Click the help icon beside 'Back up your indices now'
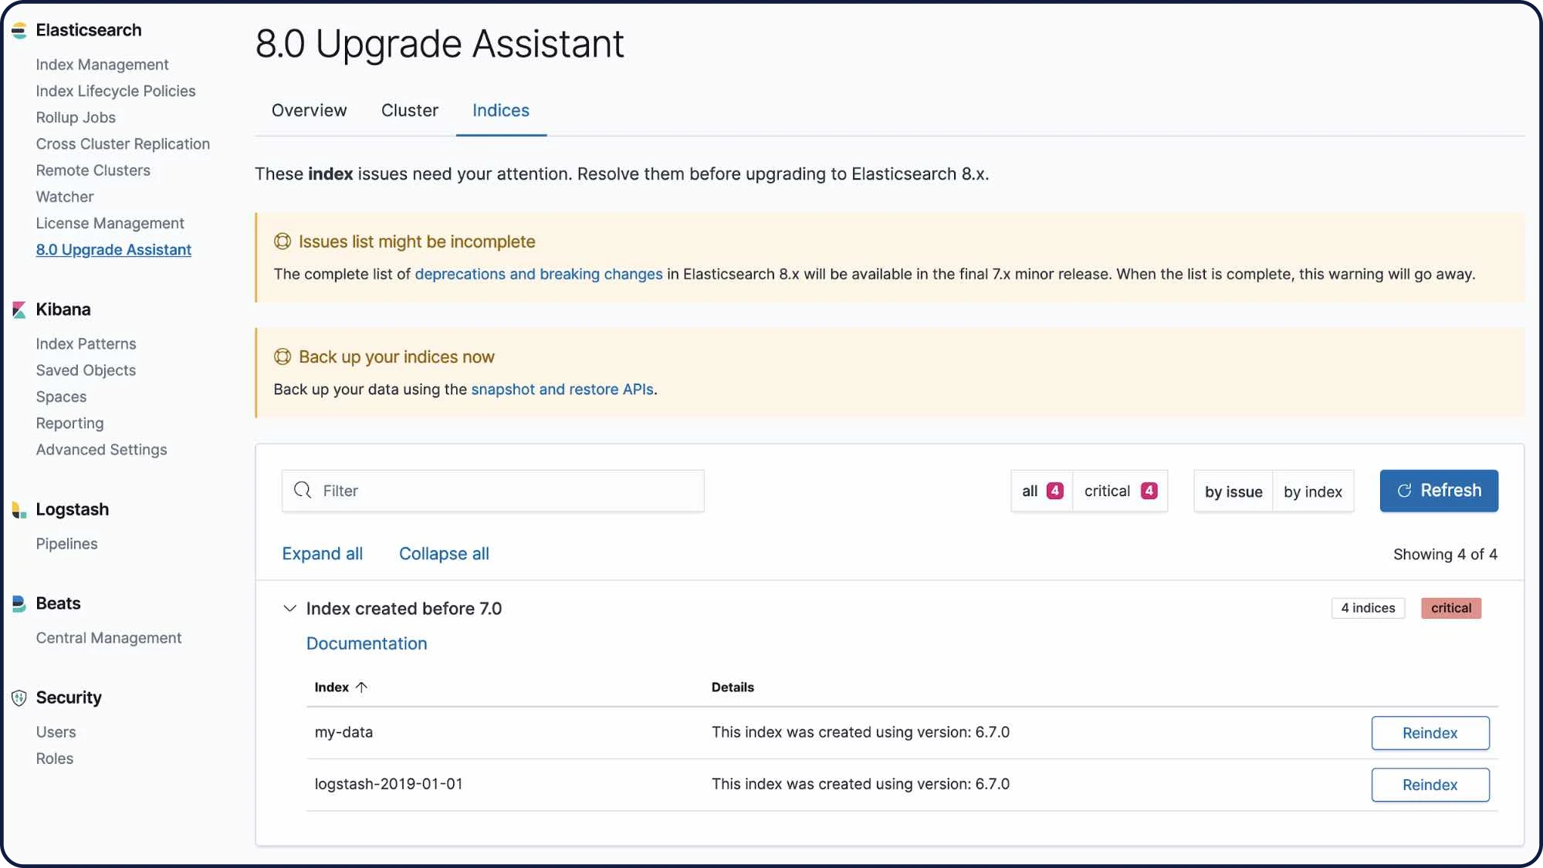This screenshot has height=868, width=1543. (x=283, y=356)
